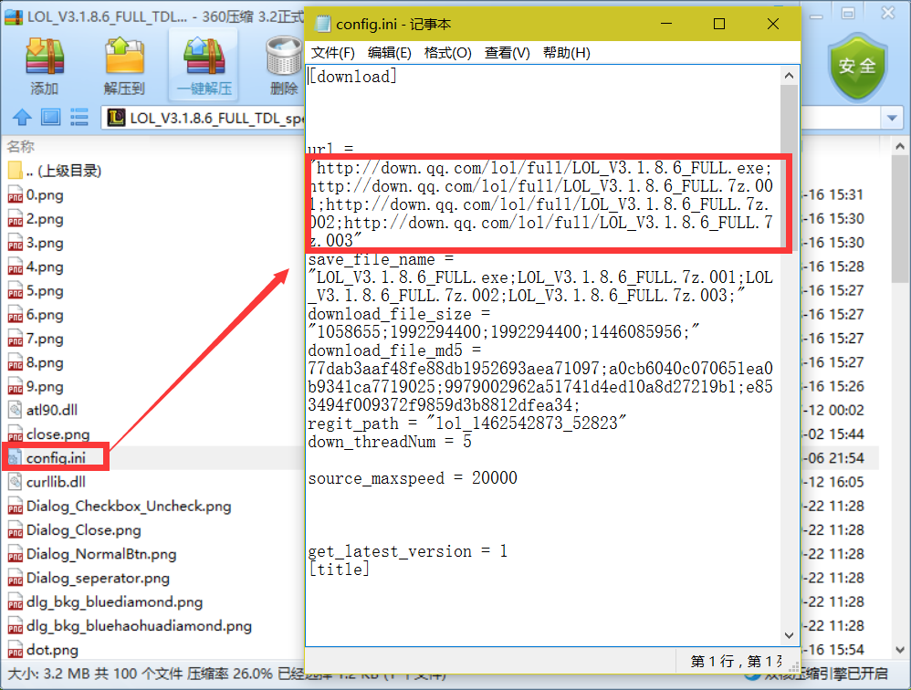Click the 一键解压 (One-click extract) icon
Image resolution: width=911 pixels, height=690 pixels.
[x=204, y=57]
